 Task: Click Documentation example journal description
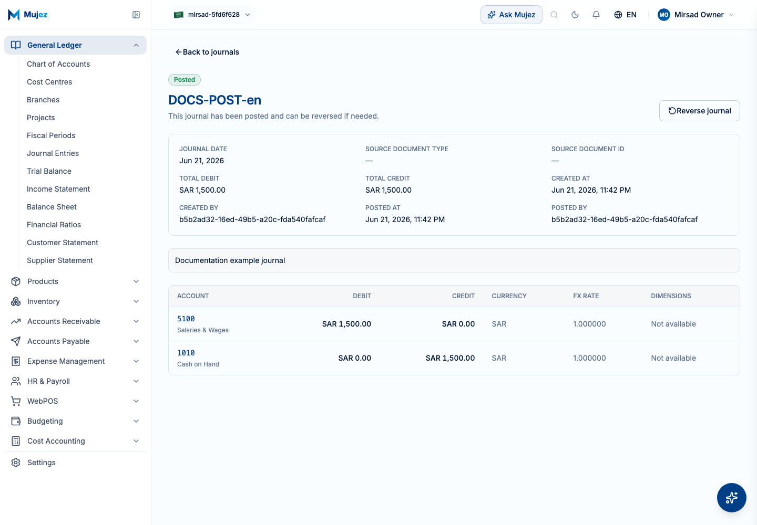tap(230, 260)
